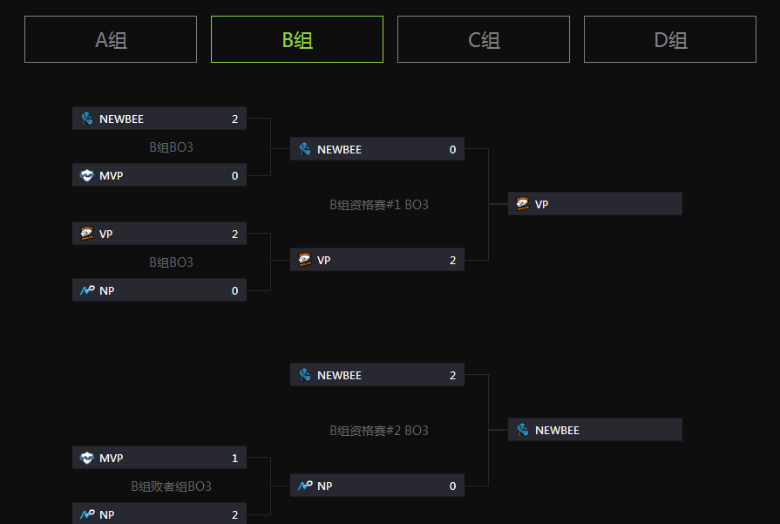
Task: Click VP logo in 资格赛#1 match
Action: 305,260
